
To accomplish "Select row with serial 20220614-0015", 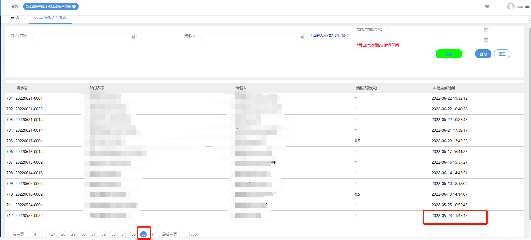I will tap(264, 173).
